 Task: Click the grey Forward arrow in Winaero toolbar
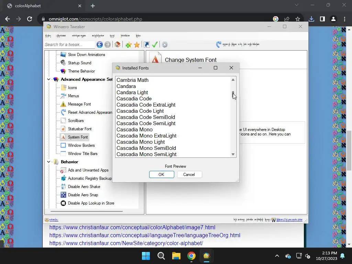tap(108, 45)
